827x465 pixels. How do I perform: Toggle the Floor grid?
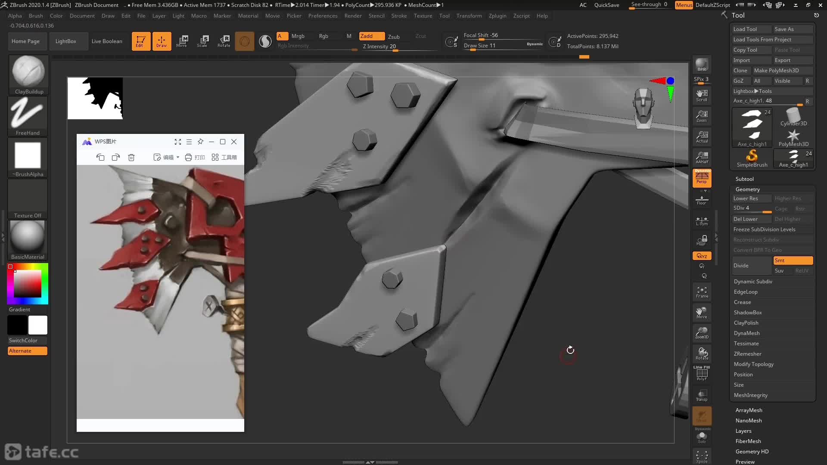pyautogui.click(x=702, y=200)
